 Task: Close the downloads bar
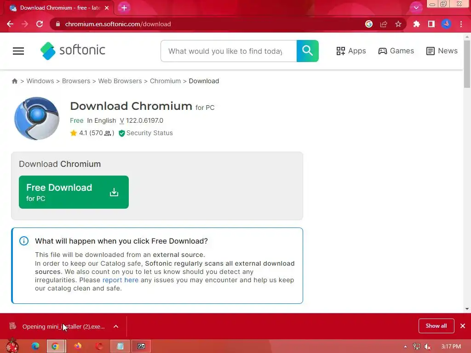(463, 326)
